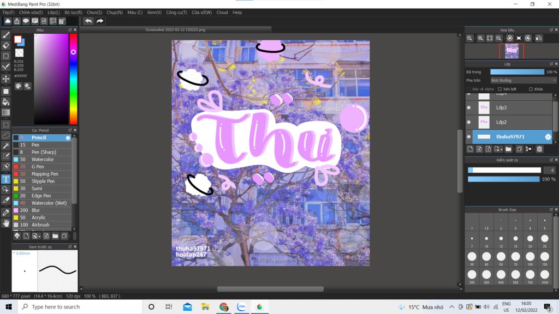Select the Eyedropper tool

point(5,213)
